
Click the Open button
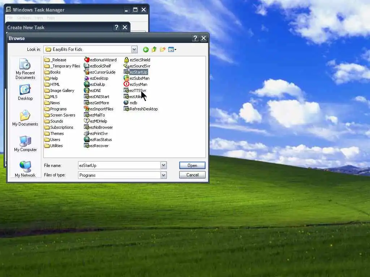coord(192,165)
